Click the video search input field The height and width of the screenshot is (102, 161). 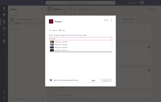point(80,38)
